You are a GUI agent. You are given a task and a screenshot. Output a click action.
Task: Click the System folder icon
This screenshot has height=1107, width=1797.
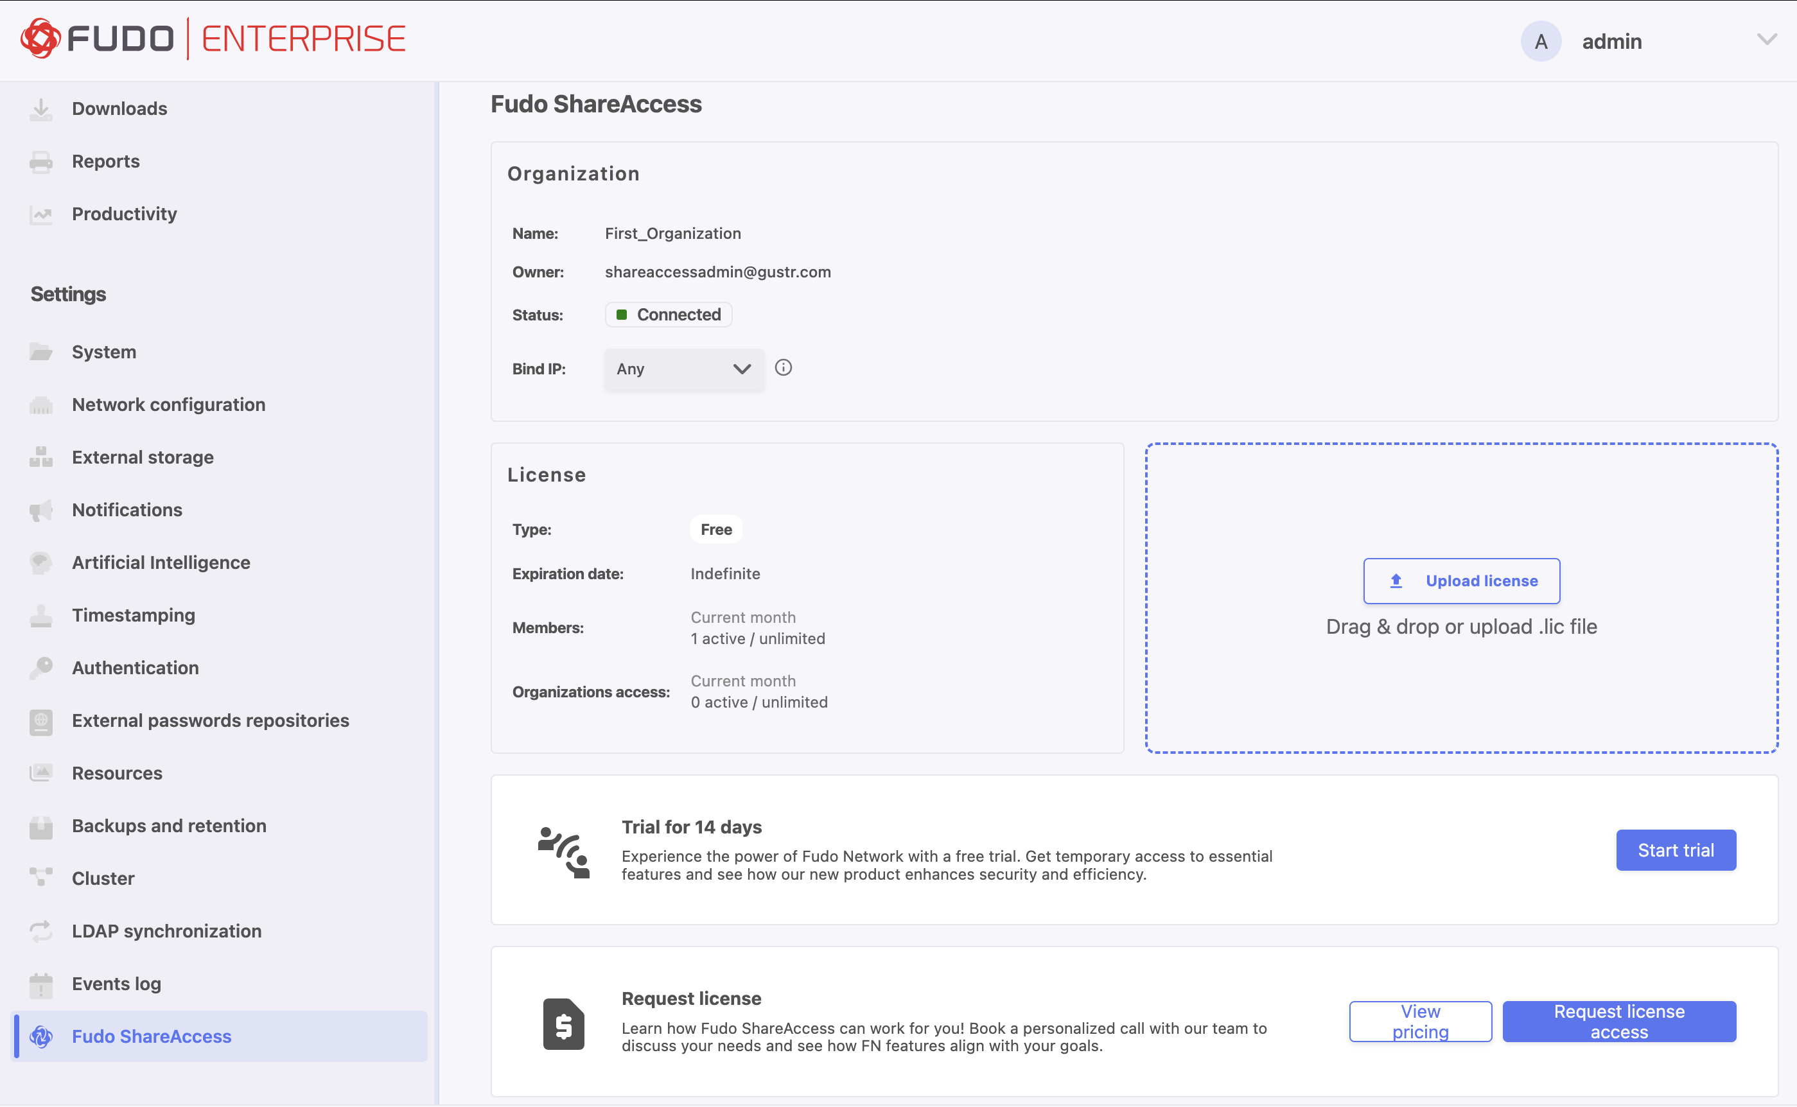41,352
